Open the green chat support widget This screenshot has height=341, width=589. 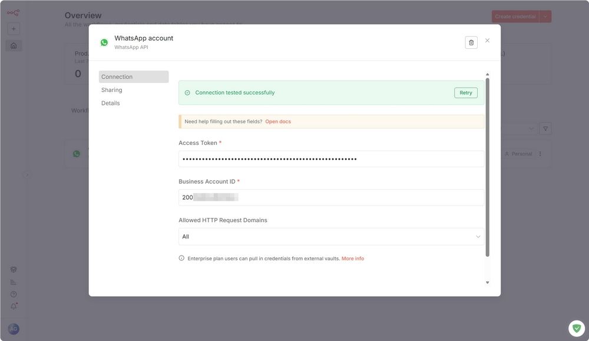(x=575, y=327)
